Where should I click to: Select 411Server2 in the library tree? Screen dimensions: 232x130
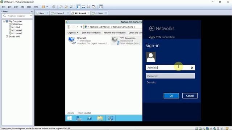[x=17, y=34]
